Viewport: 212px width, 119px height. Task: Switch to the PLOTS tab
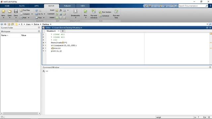(x=22, y=6)
